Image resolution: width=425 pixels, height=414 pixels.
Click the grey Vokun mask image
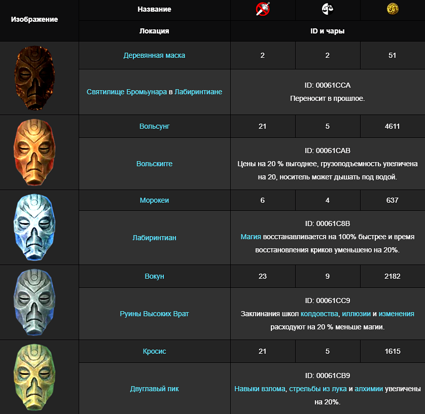34,302
